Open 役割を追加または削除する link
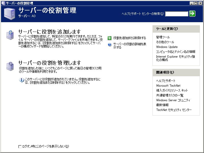The width and height of the screenshot is (204, 153). [x=130, y=38]
